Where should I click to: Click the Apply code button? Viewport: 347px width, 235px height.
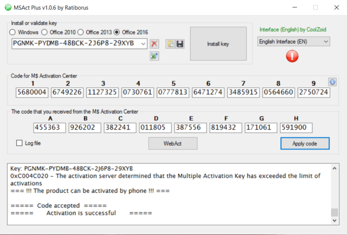tap(305, 143)
